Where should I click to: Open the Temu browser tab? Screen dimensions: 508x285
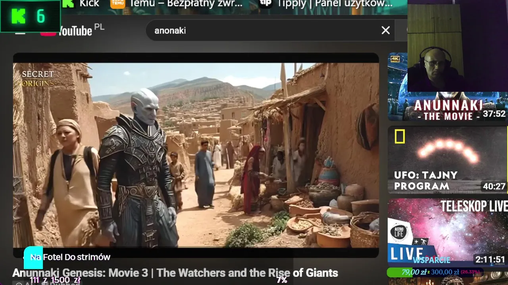point(177,4)
